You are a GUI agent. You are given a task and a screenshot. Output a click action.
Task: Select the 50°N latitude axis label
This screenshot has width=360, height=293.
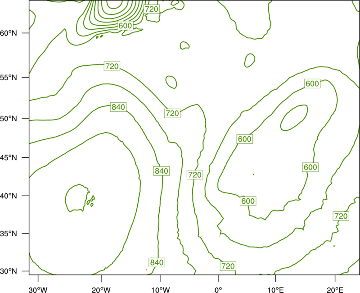click(9, 119)
